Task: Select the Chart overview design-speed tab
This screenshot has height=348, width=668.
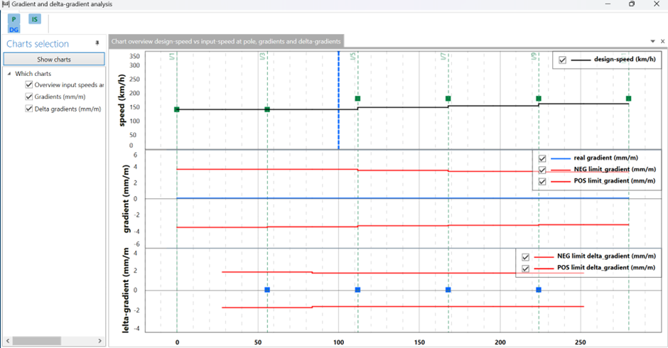Action: coord(226,42)
